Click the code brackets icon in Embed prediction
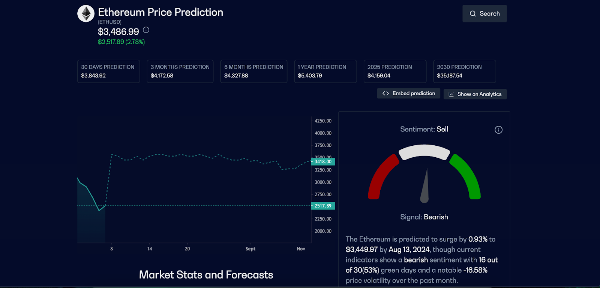 (385, 93)
